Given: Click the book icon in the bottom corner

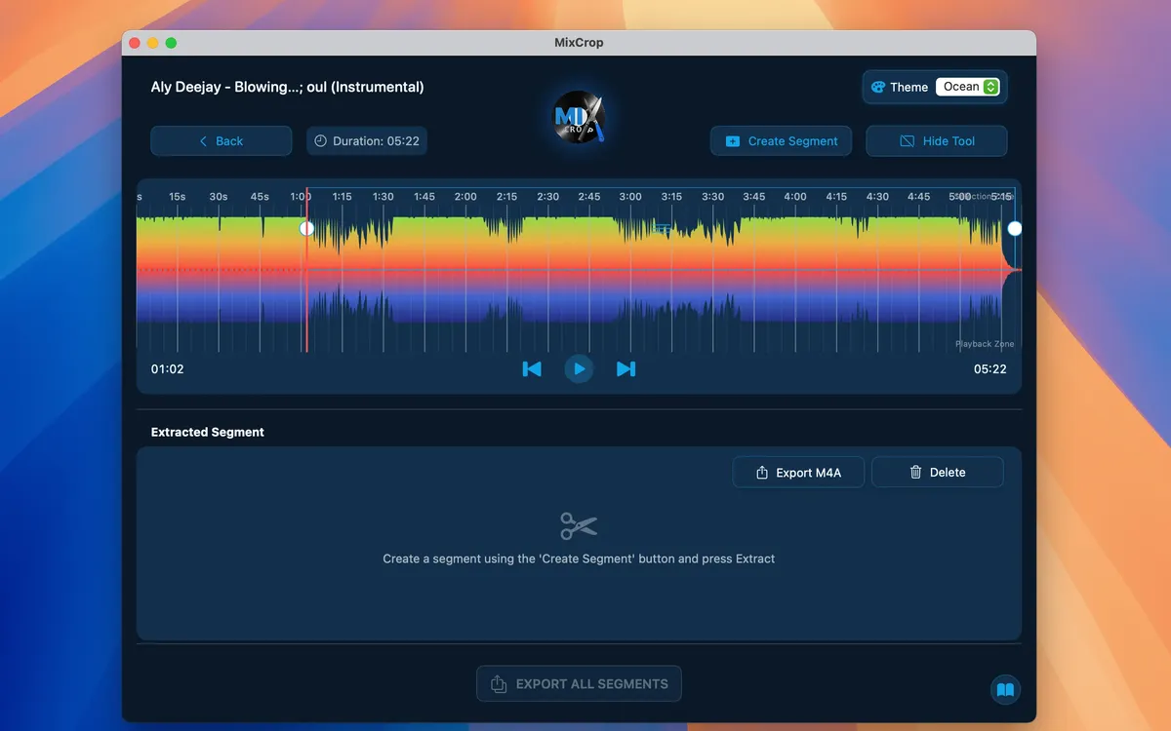Looking at the screenshot, I should tap(1005, 689).
